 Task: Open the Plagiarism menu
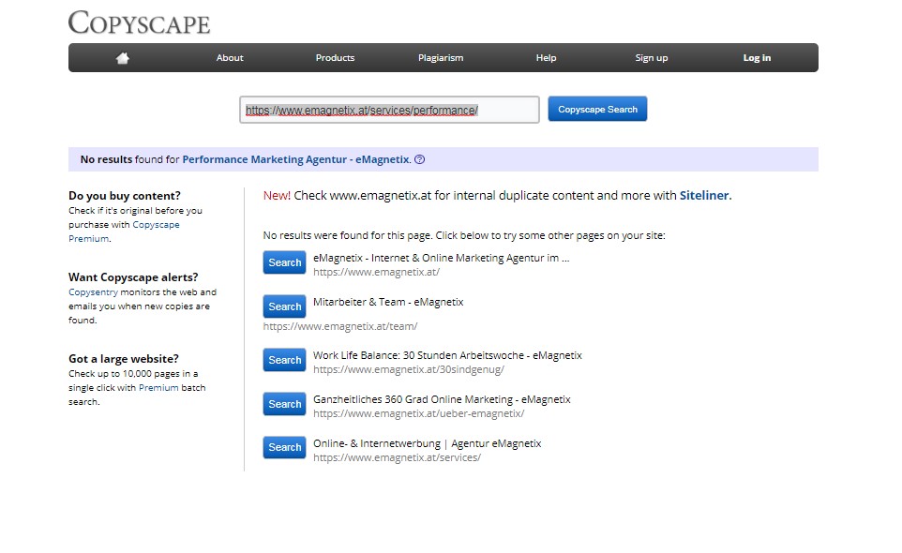[441, 57]
